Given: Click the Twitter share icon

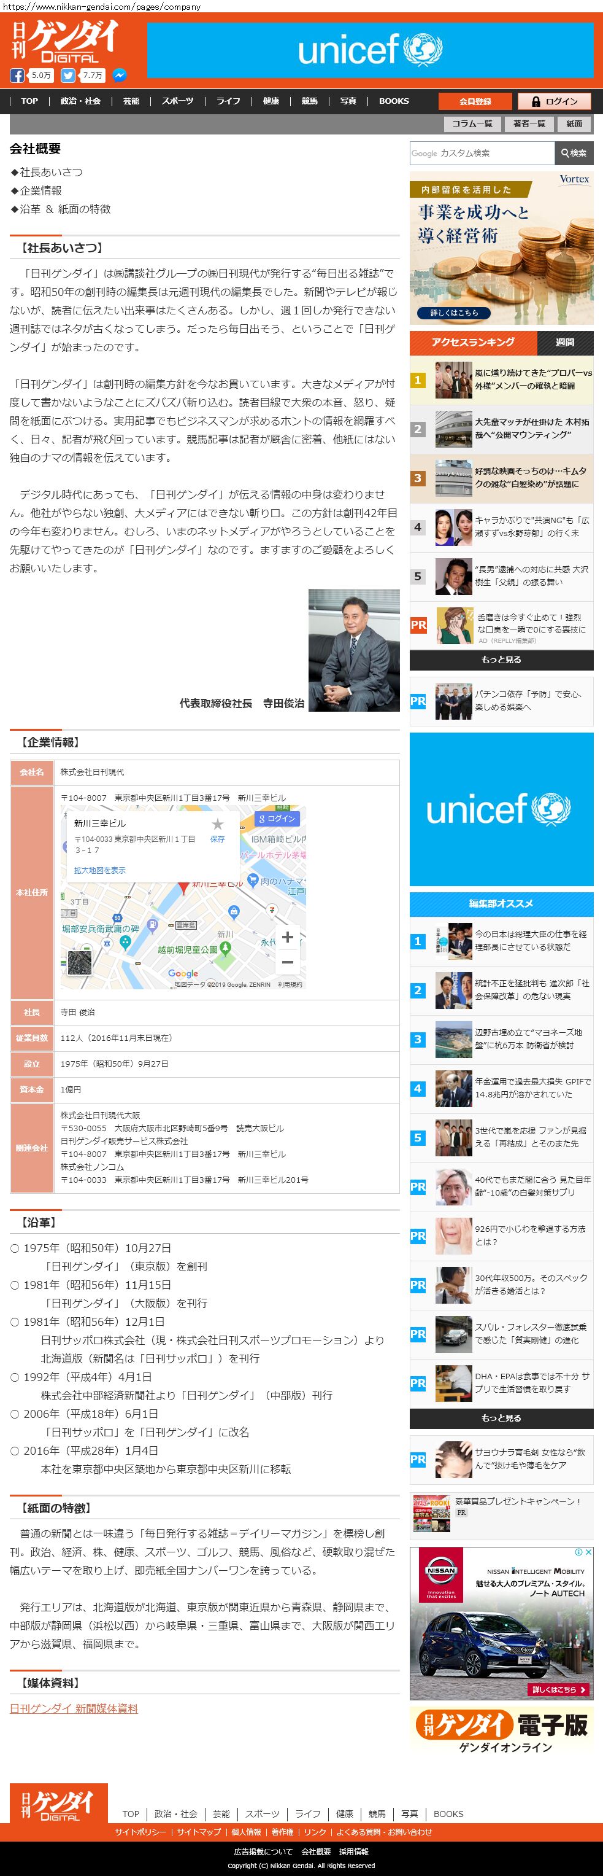Looking at the screenshot, I should tap(67, 76).
